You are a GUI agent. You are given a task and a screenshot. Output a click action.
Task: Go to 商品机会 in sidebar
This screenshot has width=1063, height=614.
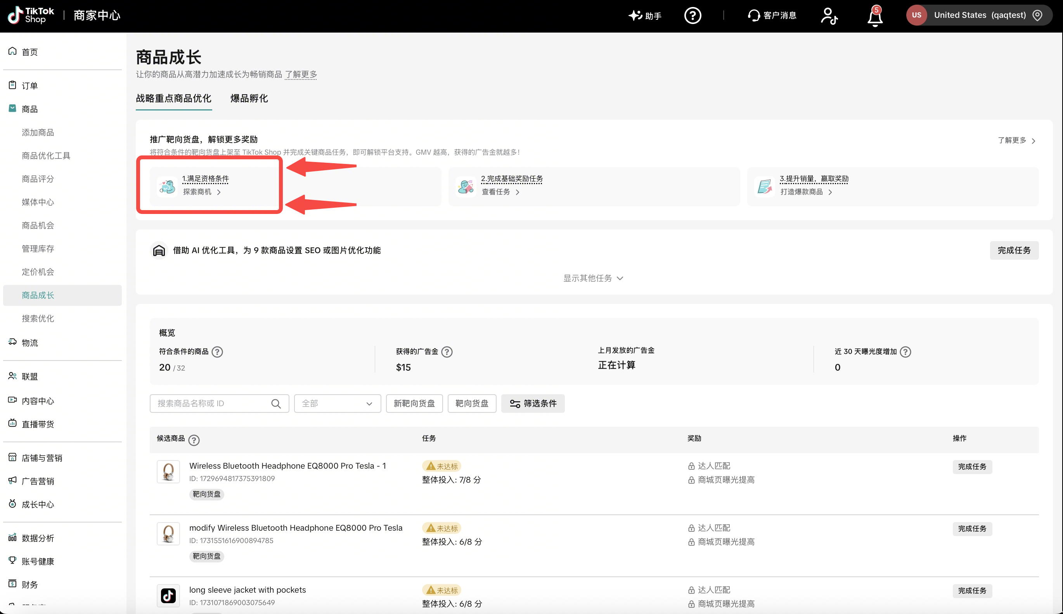click(x=38, y=226)
